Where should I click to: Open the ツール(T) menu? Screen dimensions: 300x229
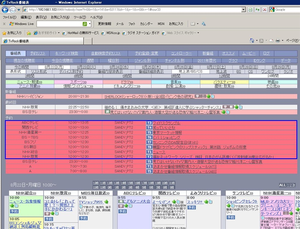[80, 17]
